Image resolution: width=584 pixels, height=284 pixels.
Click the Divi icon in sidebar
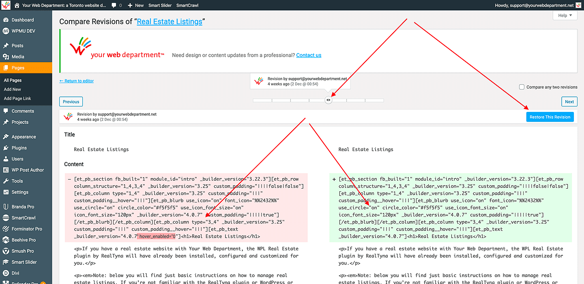[6, 273]
